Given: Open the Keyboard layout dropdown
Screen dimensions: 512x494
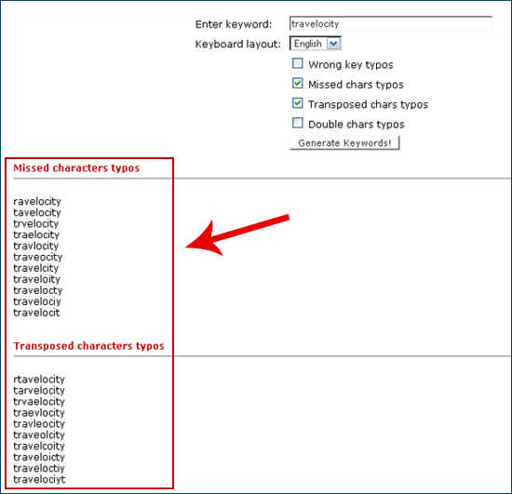Looking at the screenshot, I should 316,44.
